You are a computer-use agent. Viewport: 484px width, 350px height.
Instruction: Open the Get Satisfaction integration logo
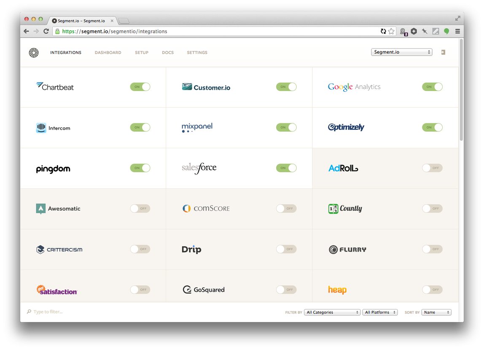pos(56,290)
